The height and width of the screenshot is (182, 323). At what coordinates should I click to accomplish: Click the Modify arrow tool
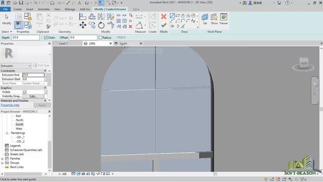[x=7, y=19]
